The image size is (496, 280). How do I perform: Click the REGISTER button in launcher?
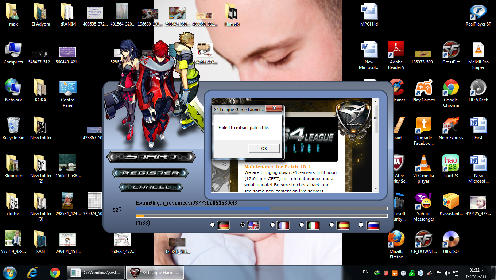(x=150, y=173)
